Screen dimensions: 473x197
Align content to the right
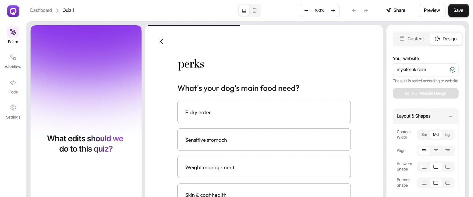click(x=447, y=151)
